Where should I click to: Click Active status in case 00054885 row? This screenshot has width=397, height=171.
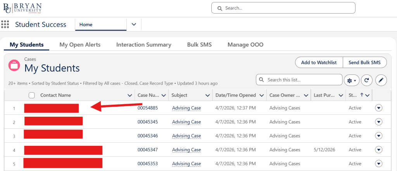(x=355, y=108)
